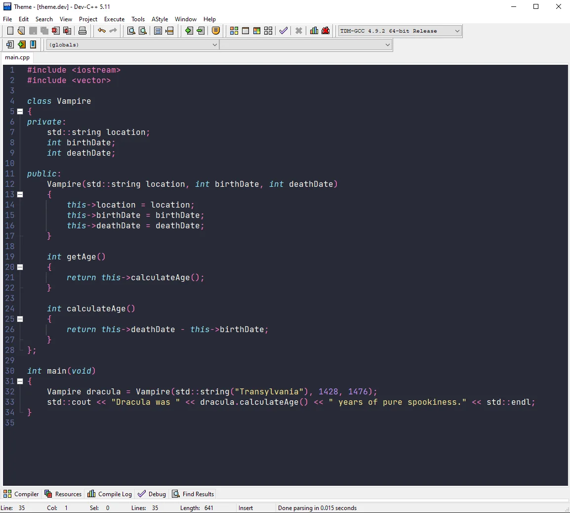
Task: Open the Resources panel
Action: click(x=63, y=494)
